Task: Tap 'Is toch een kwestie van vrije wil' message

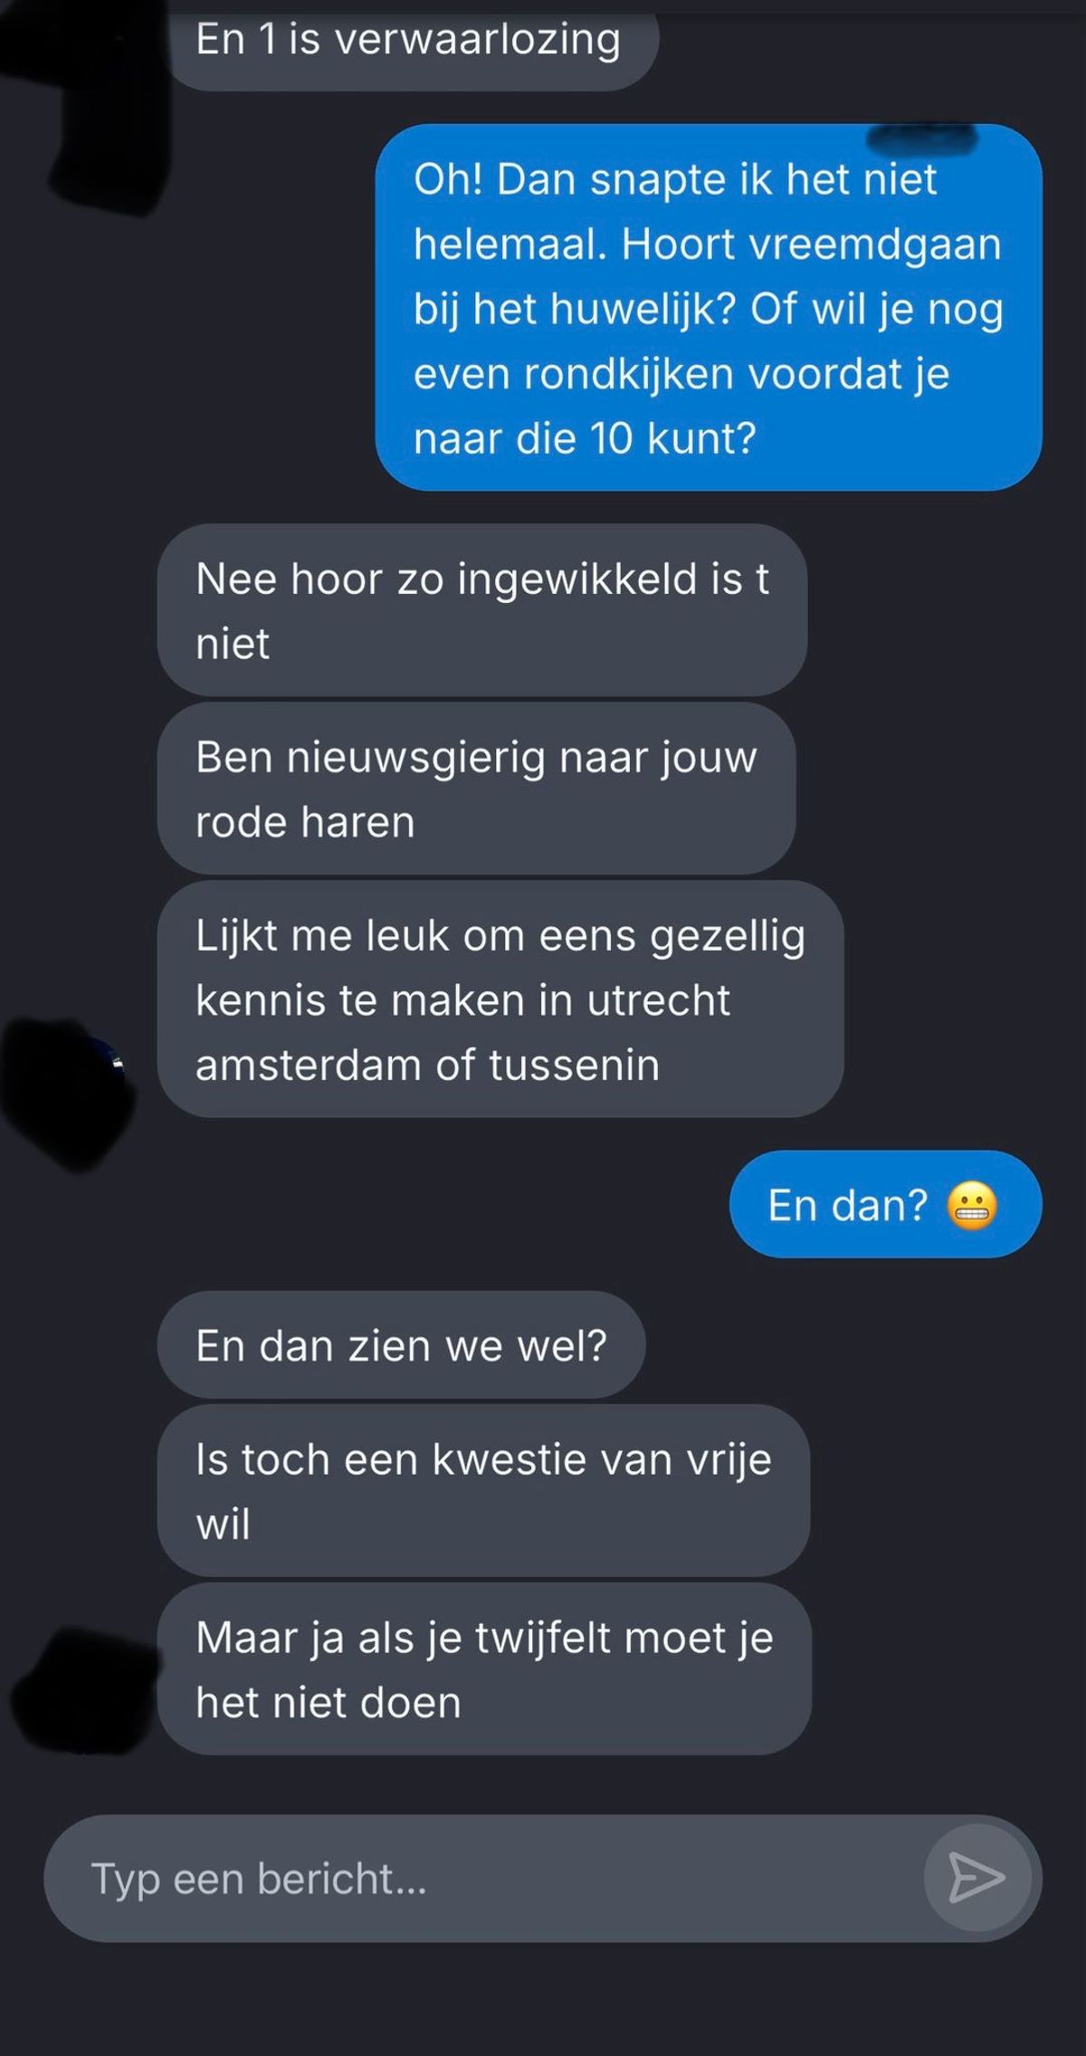Action: [x=483, y=1491]
